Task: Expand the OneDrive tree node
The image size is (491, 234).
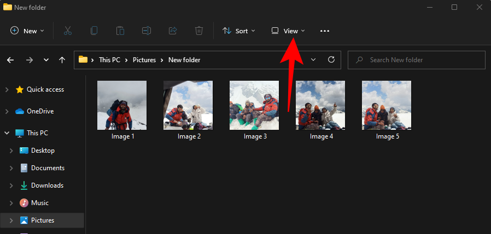Action: pyautogui.click(x=7, y=111)
